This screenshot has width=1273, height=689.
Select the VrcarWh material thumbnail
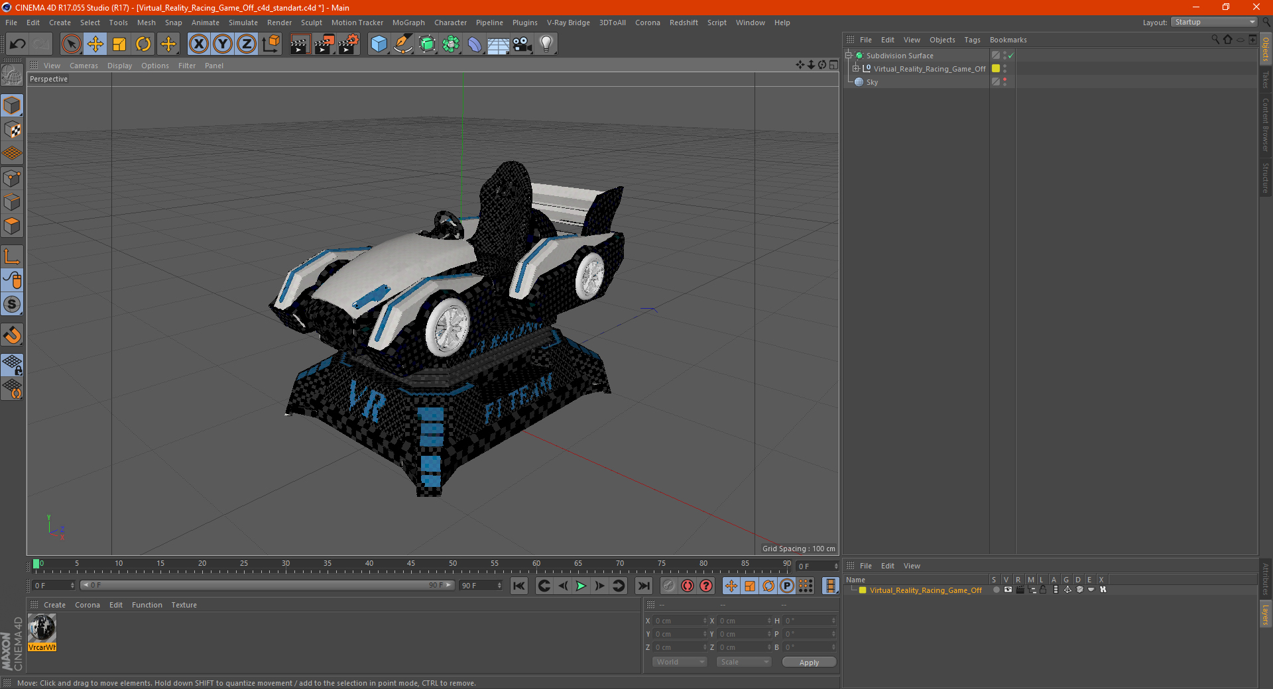click(42, 633)
